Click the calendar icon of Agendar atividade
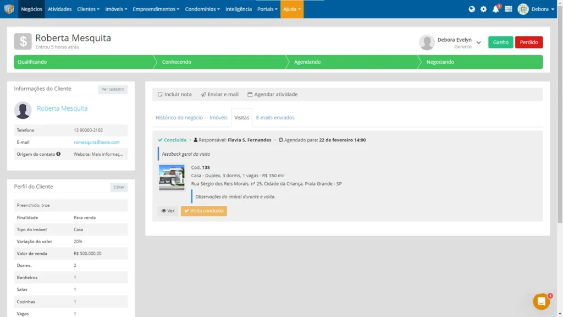 pos(250,94)
